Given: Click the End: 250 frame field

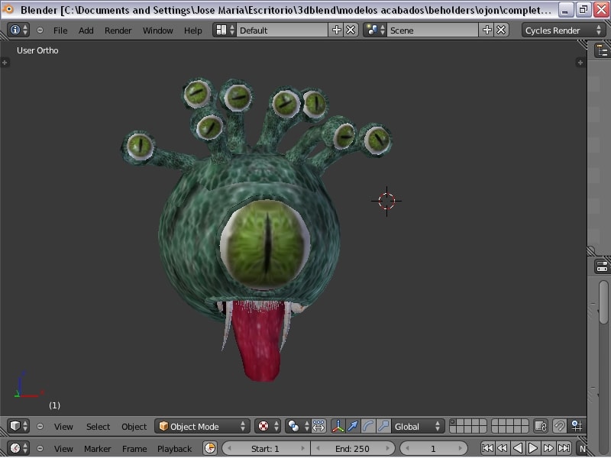Looking at the screenshot, I should [352, 448].
